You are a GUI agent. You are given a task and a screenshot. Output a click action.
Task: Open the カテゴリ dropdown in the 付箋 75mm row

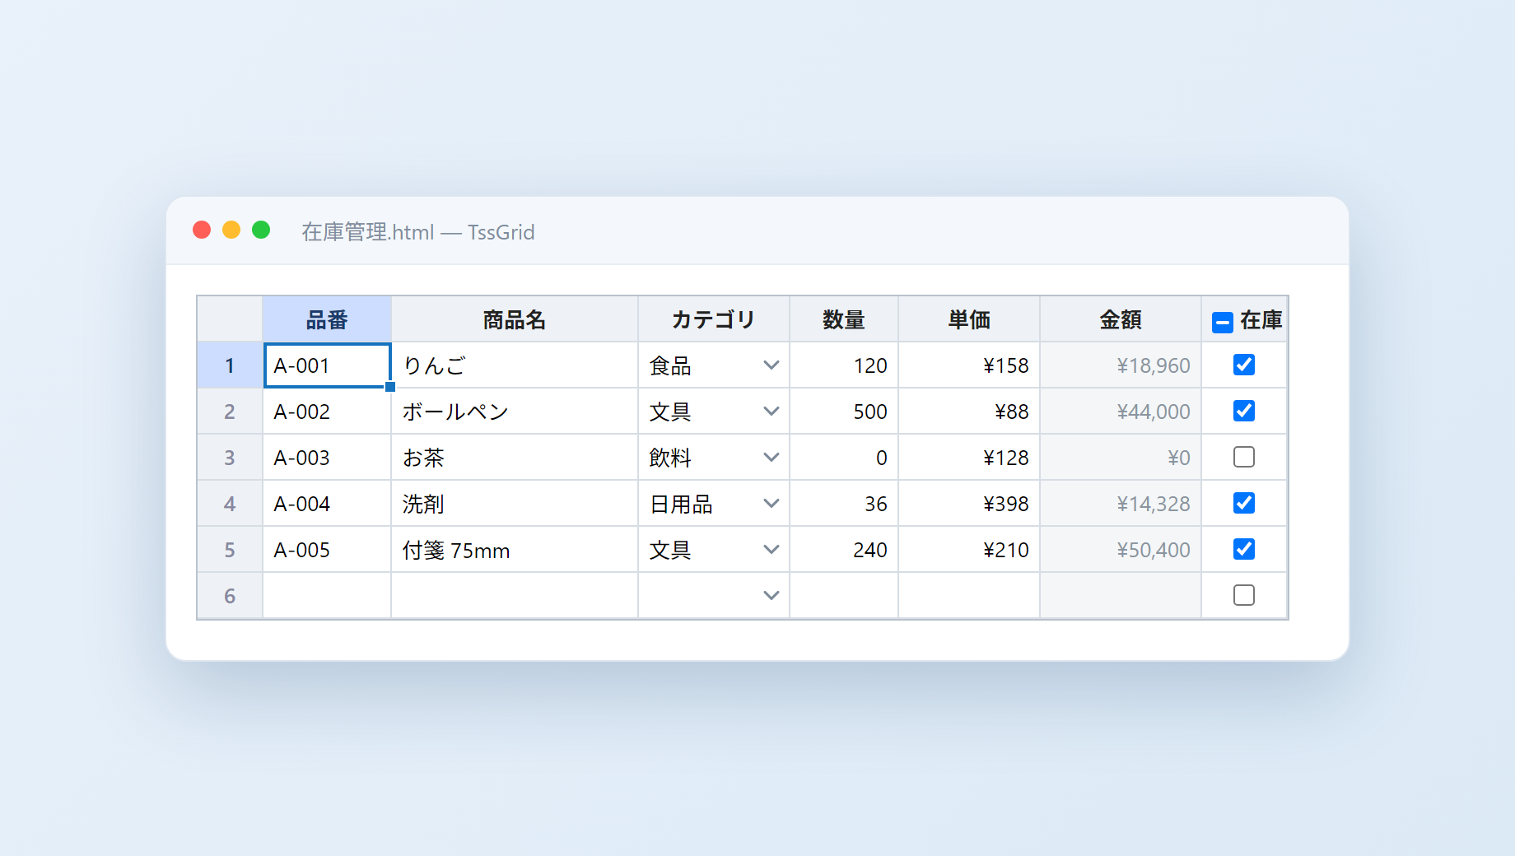[771, 550]
